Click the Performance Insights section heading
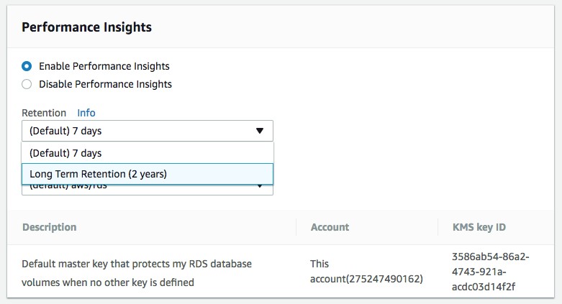 point(87,27)
